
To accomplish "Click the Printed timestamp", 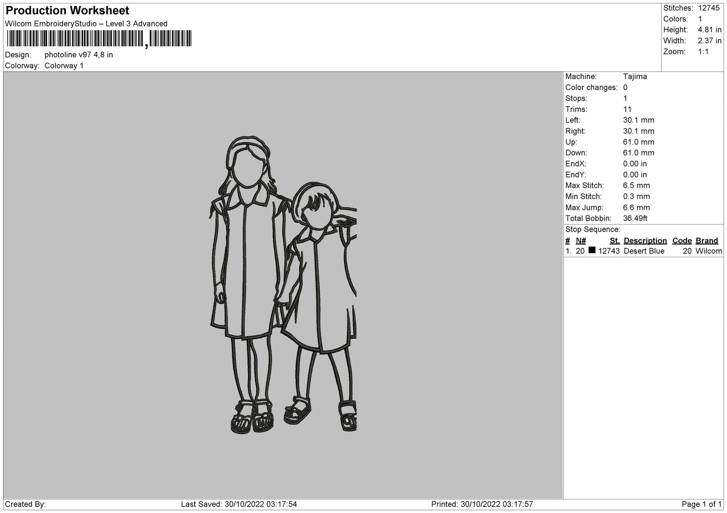I will coord(482,504).
